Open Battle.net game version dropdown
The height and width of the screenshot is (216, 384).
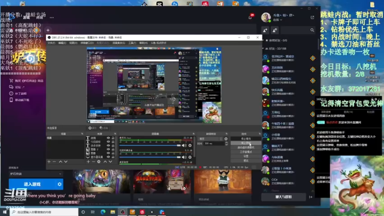pyautogui.click(x=36, y=174)
